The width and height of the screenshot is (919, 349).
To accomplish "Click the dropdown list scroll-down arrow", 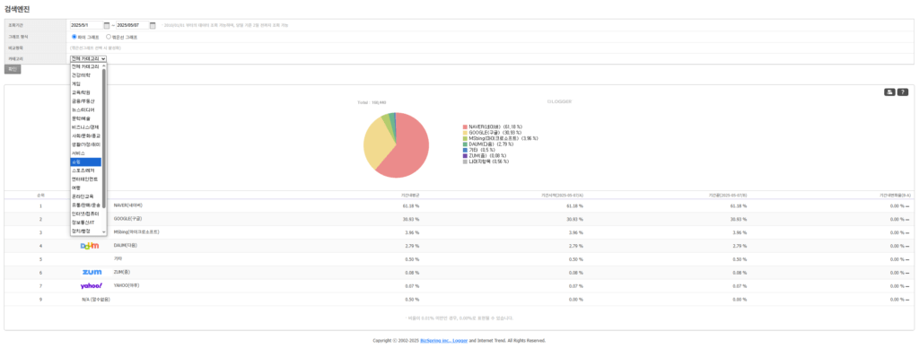I will (104, 231).
